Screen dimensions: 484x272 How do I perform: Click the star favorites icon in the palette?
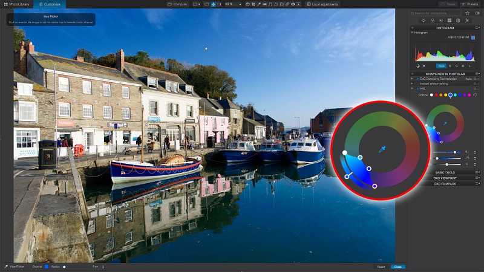(468, 13)
